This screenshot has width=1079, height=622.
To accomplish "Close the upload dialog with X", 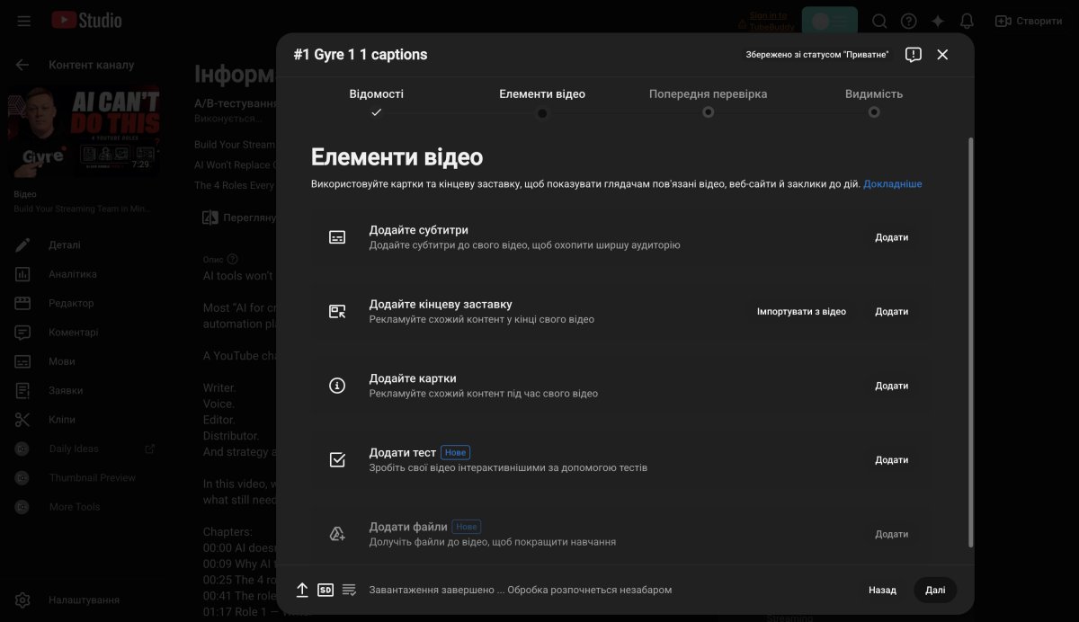I will 942,55.
